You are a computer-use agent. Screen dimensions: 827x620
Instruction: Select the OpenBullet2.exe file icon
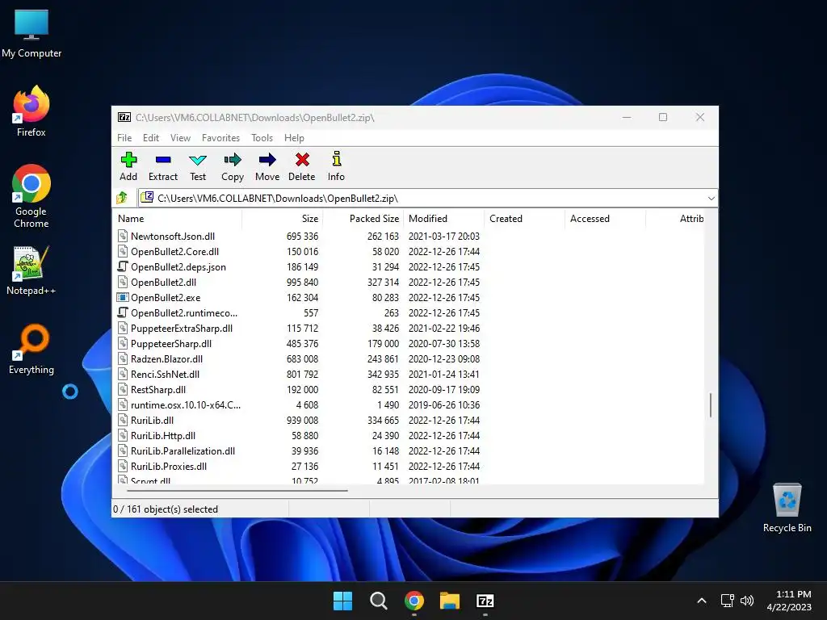[x=123, y=297]
